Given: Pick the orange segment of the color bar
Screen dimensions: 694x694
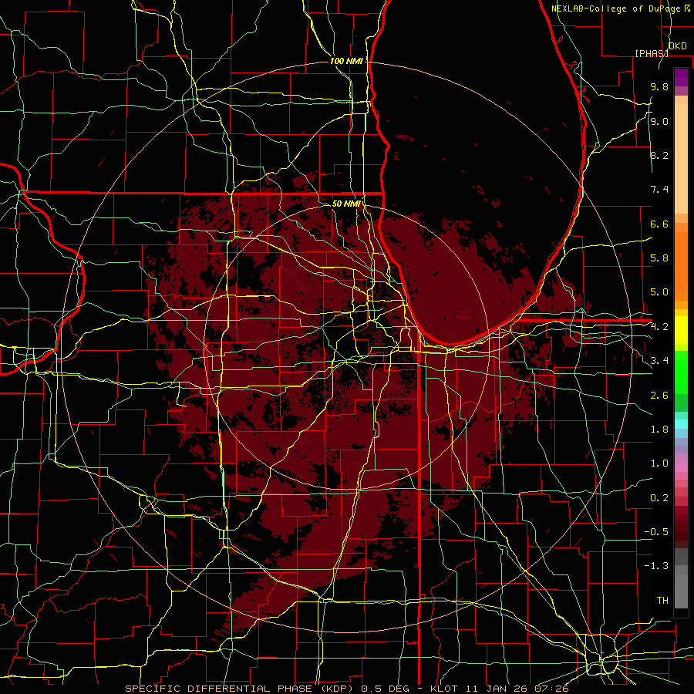Looking at the screenshot, I should [681, 265].
